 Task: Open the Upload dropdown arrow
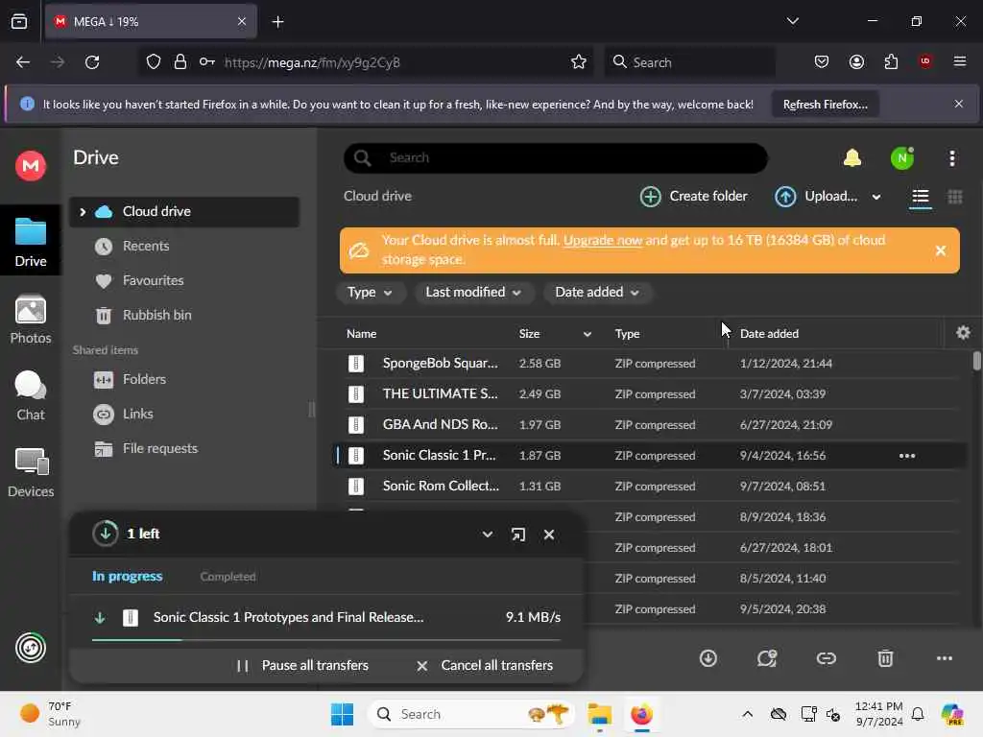[x=875, y=197]
